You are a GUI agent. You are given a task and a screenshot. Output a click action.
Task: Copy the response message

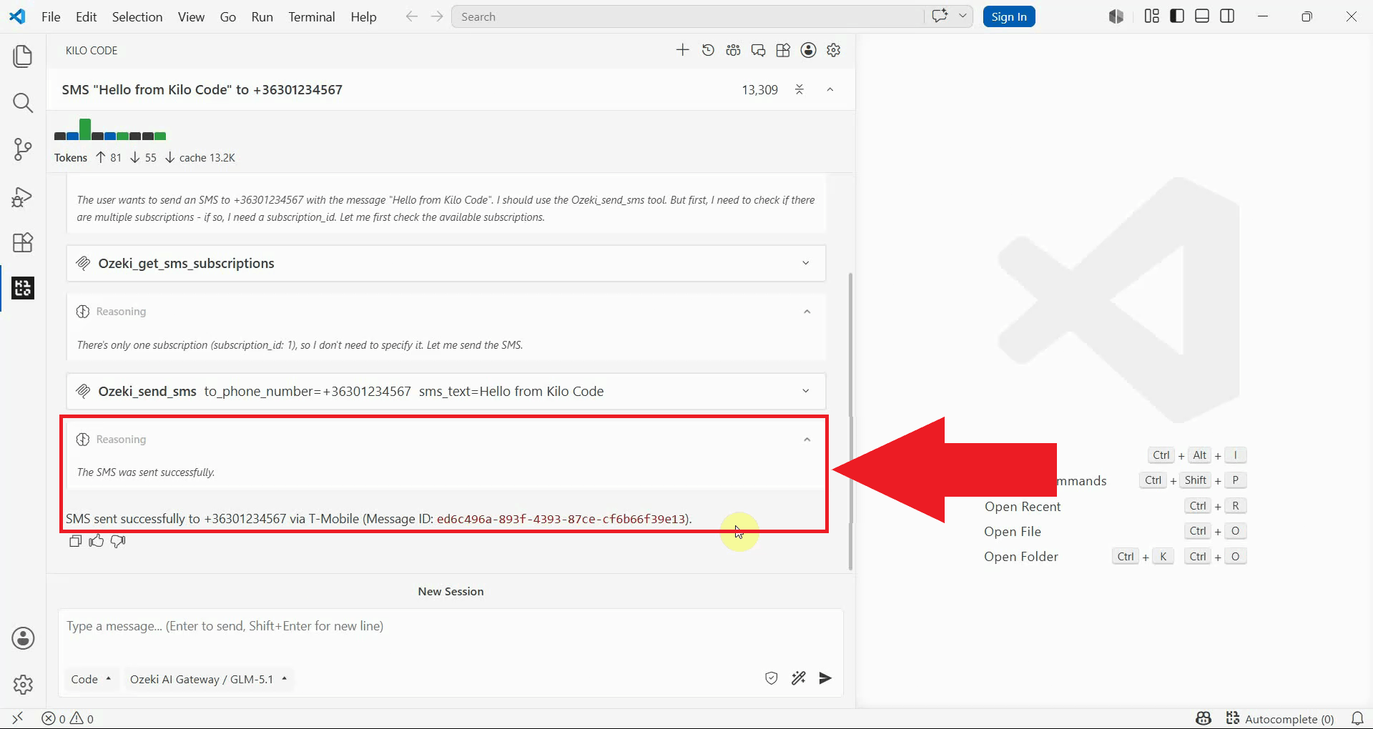(75, 541)
